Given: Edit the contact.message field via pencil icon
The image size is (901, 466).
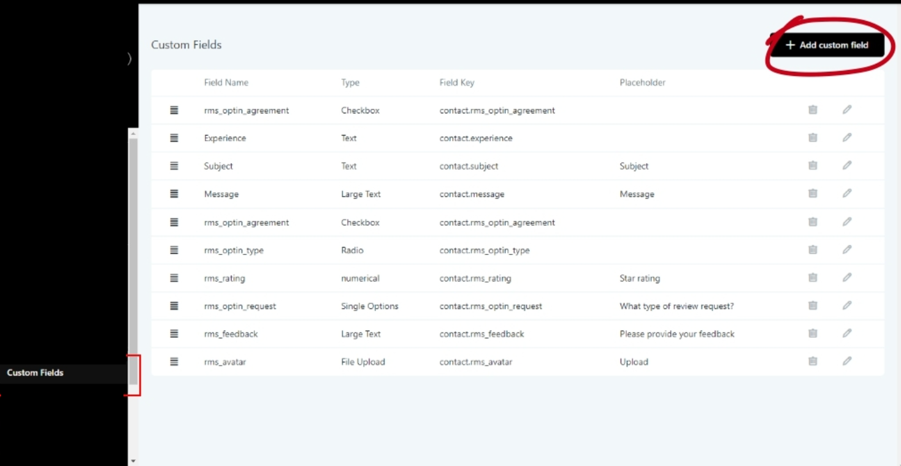Looking at the screenshot, I should point(847,194).
